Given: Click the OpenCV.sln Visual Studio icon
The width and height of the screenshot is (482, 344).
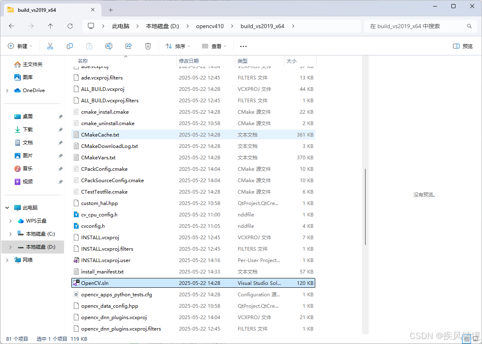Looking at the screenshot, I should coord(77,283).
